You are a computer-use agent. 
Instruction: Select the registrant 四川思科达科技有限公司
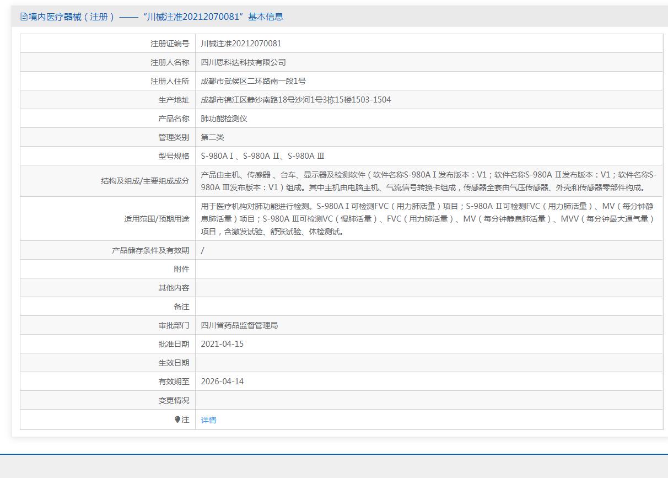(x=244, y=62)
